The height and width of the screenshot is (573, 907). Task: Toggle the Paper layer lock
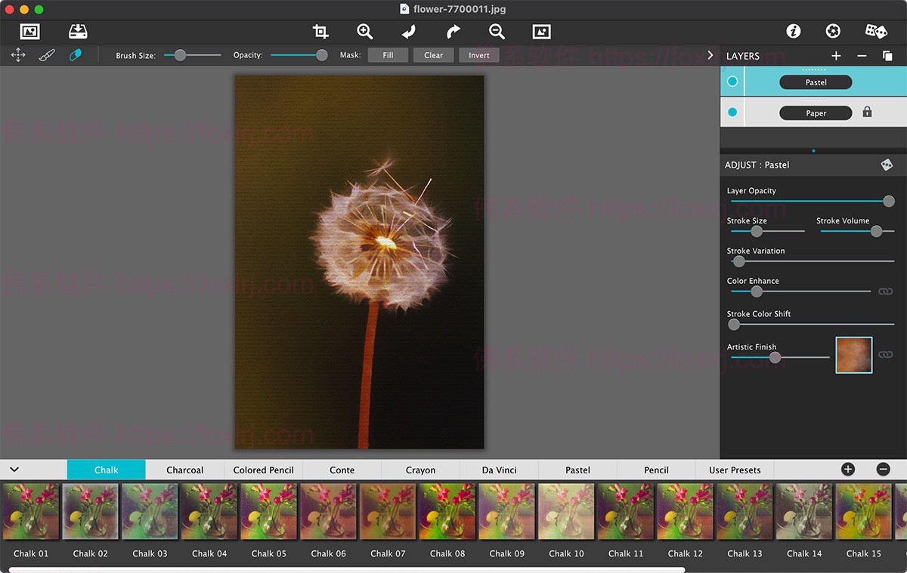click(x=867, y=112)
